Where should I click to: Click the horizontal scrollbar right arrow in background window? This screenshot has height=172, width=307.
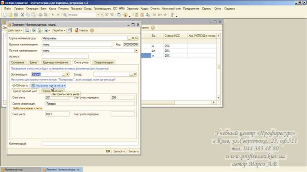214,103
